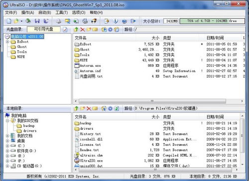
Task: Click the 大小总计 field showing 3432MB
Action: (x=171, y=21)
